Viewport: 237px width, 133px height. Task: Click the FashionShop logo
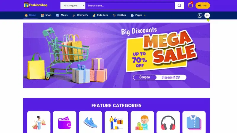coord(36,5)
